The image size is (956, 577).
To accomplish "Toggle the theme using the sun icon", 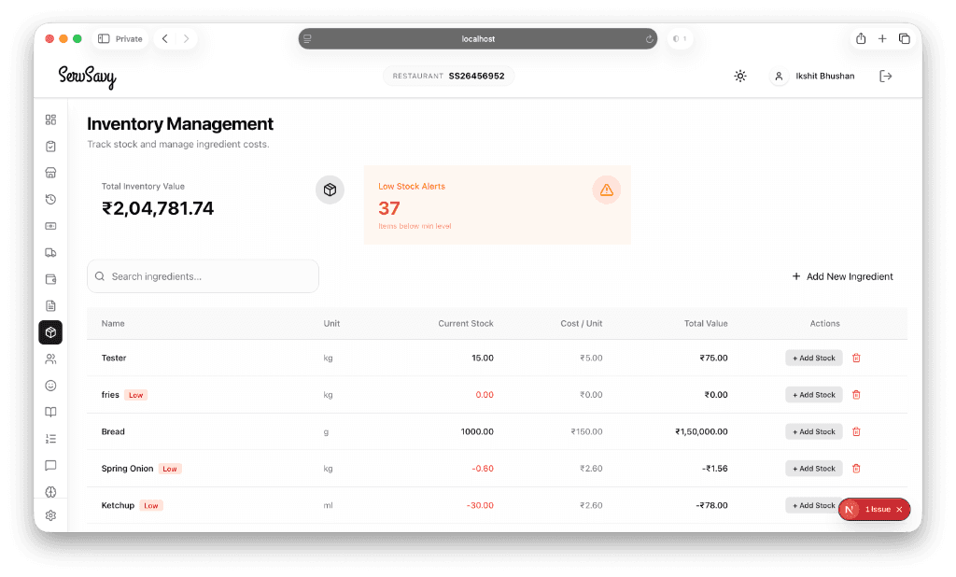I will point(740,76).
